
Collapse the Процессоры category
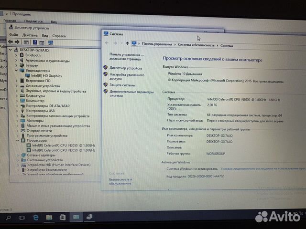(17, 140)
